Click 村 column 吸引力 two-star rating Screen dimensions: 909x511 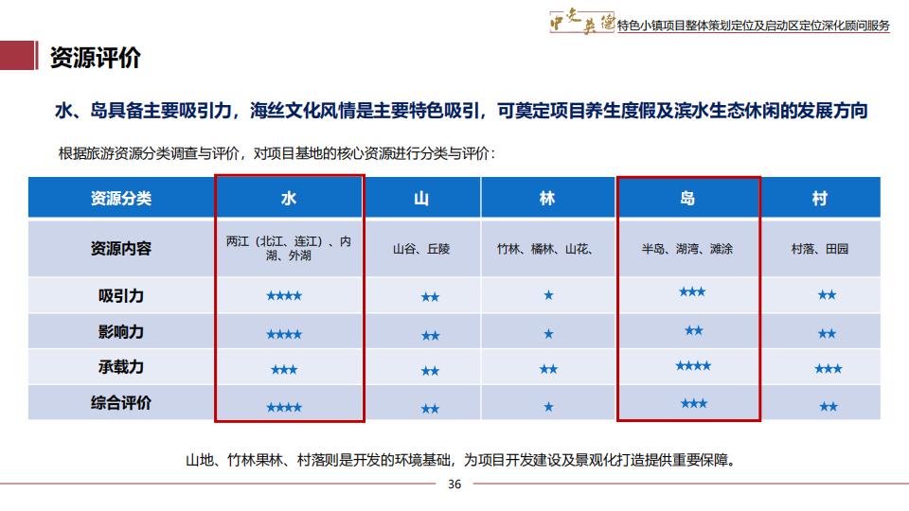[x=828, y=295]
